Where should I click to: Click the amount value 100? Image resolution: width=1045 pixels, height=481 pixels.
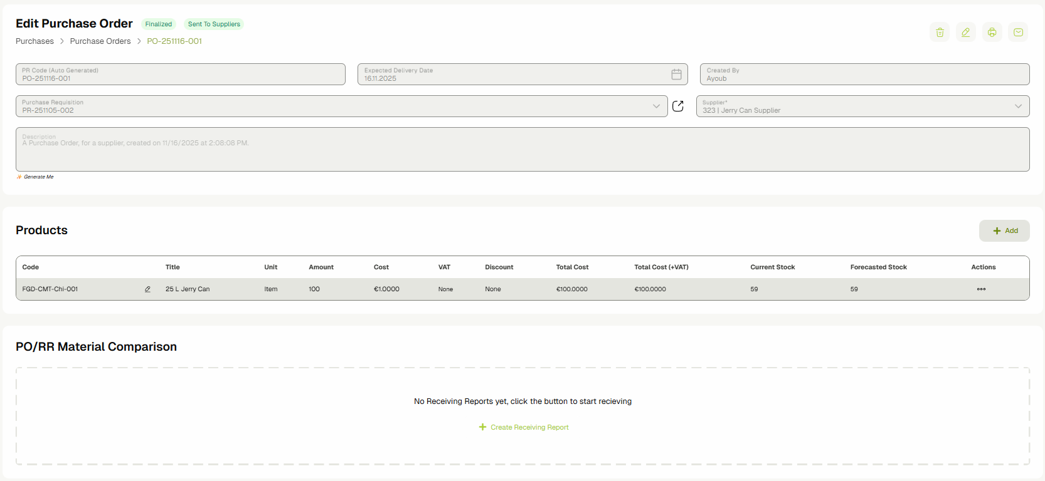[x=314, y=289]
